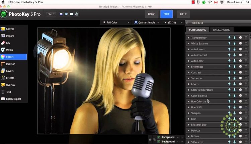
Task: Click the Apple menu icon
Action: (x=3, y=2)
